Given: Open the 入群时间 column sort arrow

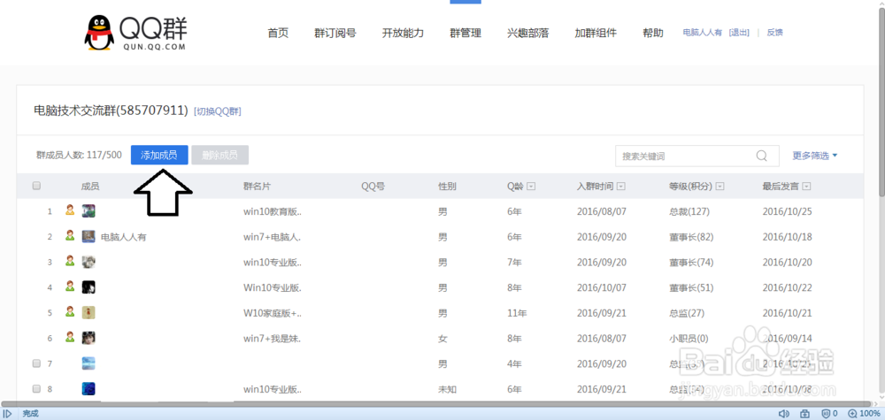Looking at the screenshot, I should pos(621,187).
